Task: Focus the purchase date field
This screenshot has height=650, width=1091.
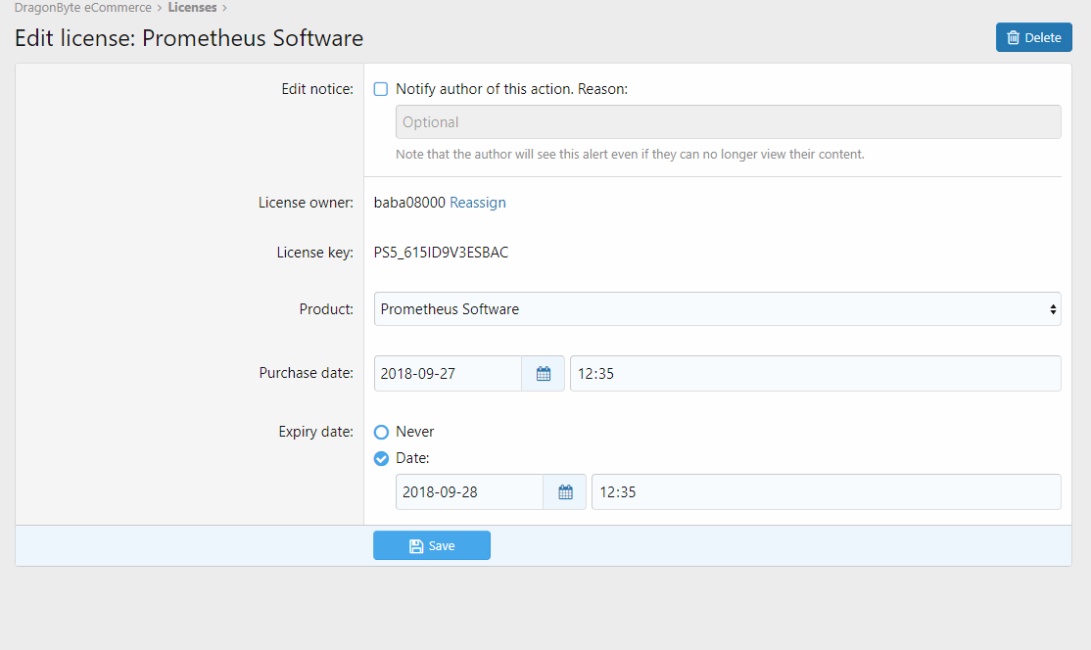Action: [448, 374]
